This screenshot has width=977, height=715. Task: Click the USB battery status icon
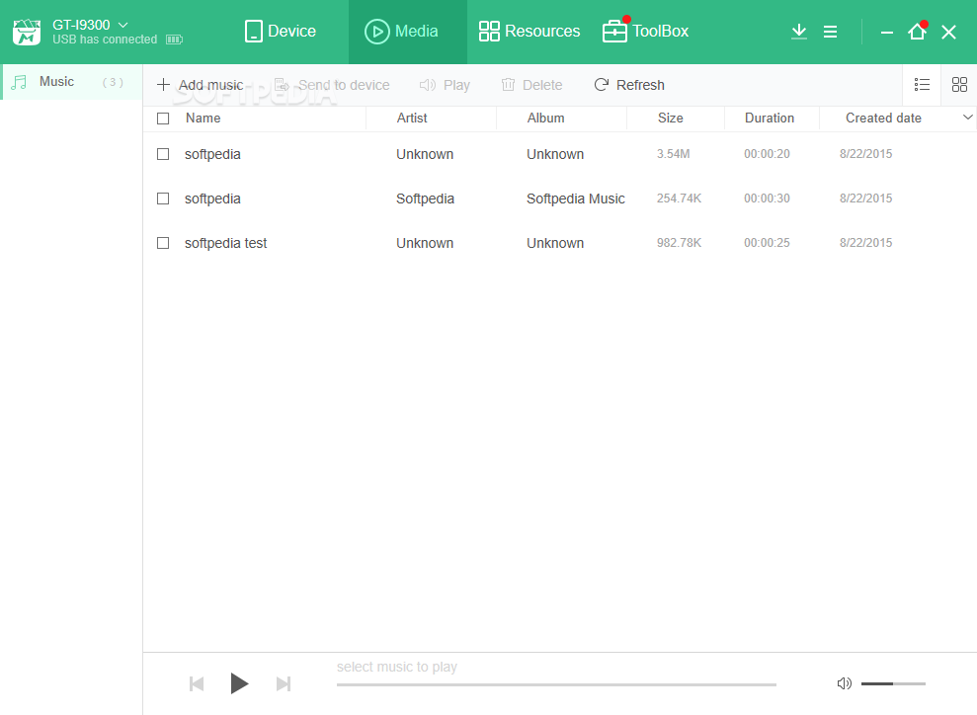tap(175, 40)
